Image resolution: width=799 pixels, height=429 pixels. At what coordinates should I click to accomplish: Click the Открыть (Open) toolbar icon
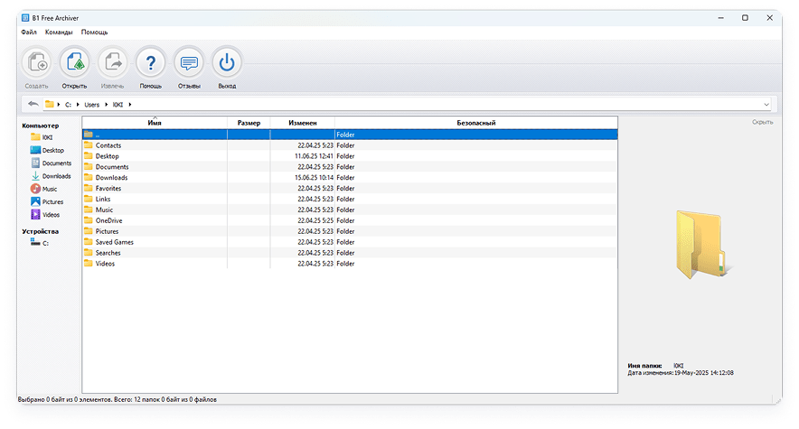(74, 62)
